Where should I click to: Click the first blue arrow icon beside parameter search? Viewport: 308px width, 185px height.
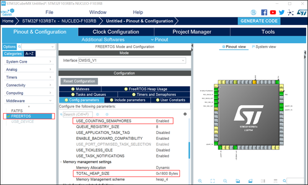(x=98, y=114)
